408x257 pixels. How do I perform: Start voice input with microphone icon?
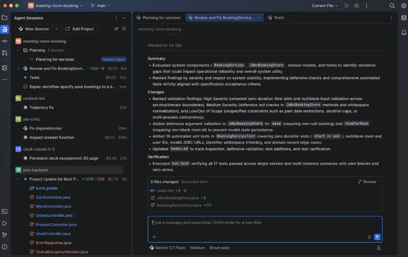point(369,237)
